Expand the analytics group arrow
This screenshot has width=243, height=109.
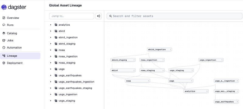point(51,25)
